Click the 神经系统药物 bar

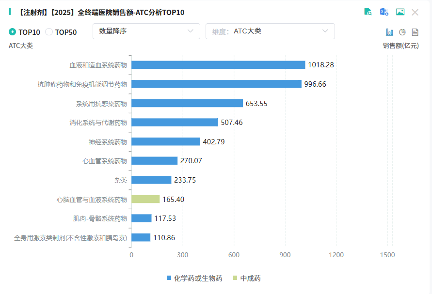166,141
